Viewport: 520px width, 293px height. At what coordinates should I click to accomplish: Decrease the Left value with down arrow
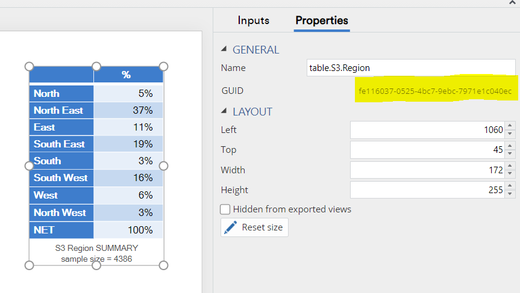coord(510,134)
